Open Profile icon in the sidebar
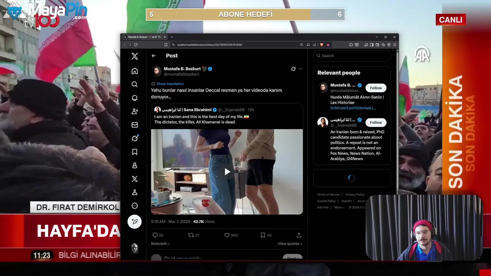The image size is (491, 276). [135, 192]
